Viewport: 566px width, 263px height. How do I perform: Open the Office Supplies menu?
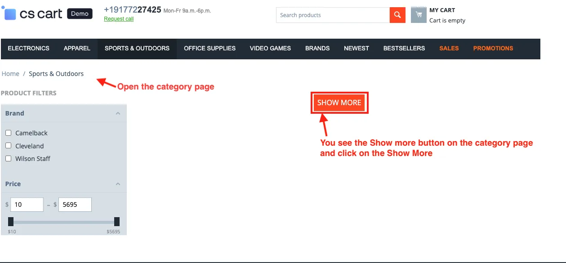[209, 48]
